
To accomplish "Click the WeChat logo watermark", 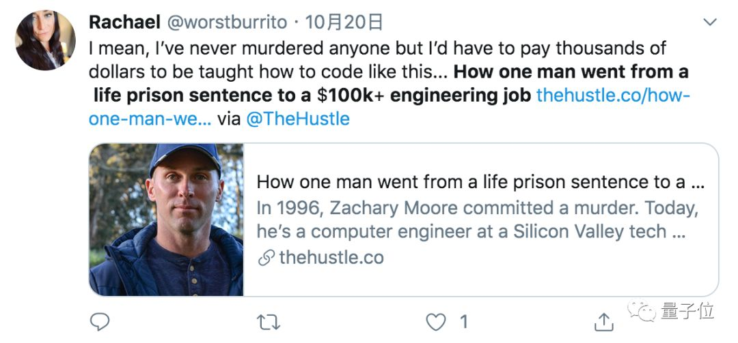I will click(642, 311).
